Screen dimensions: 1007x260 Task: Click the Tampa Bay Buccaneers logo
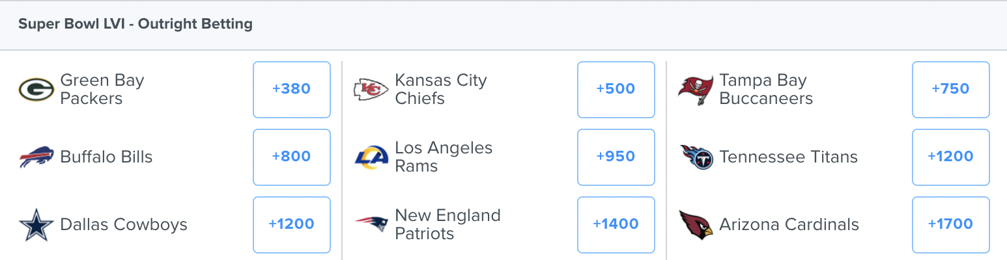point(695,90)
